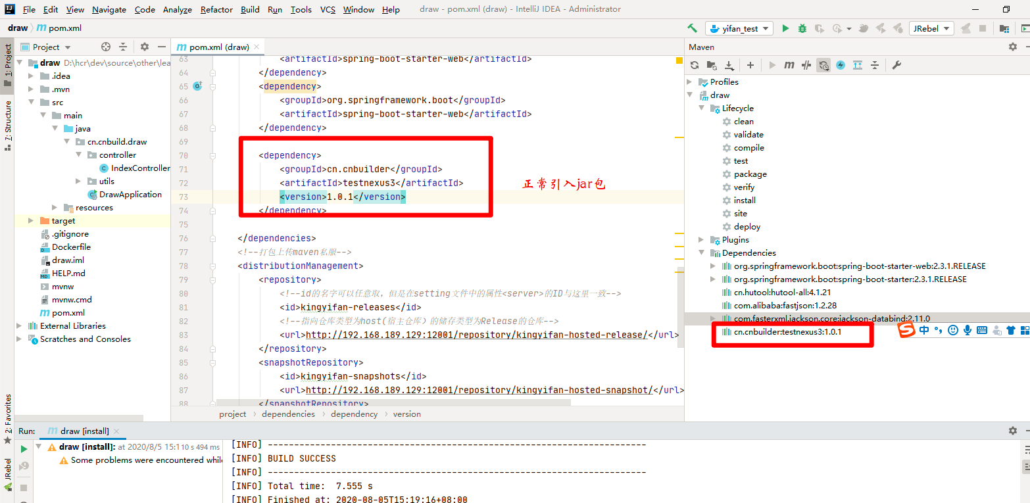Expand the utils package

(78, 181)
